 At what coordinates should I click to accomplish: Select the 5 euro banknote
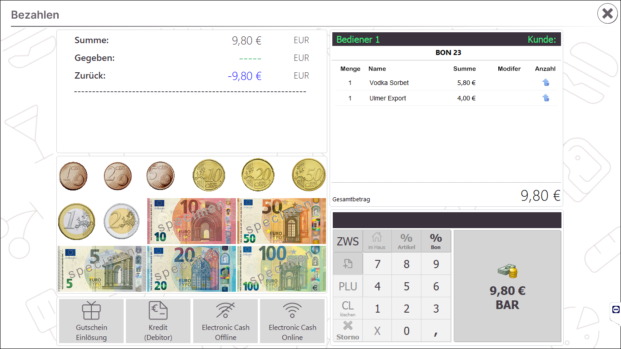tap(102, 269)
